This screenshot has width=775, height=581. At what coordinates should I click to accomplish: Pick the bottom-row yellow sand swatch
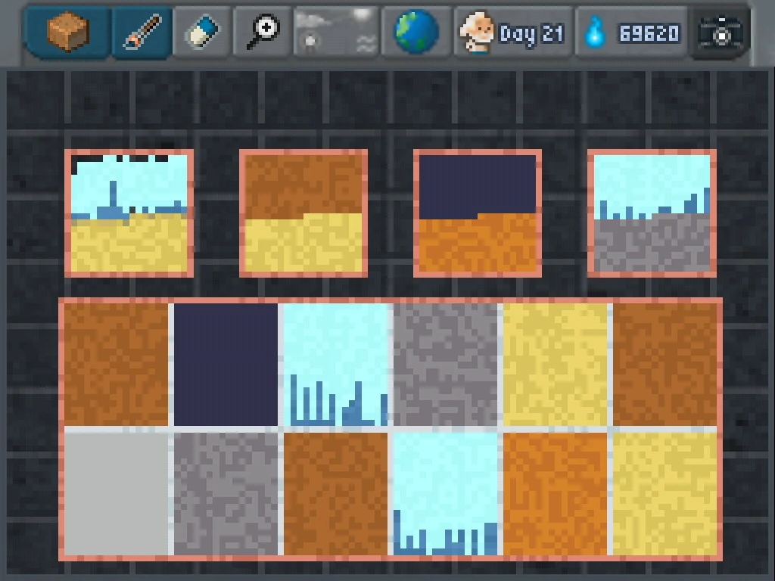[x=665, y=494]
